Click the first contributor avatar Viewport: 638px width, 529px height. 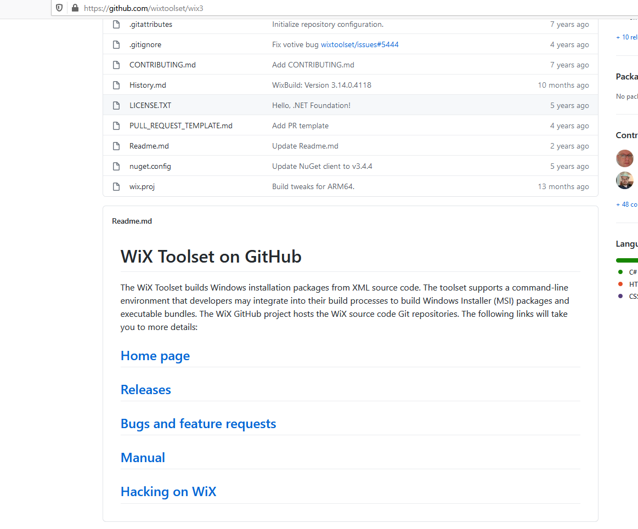click(x=625, y=158)
